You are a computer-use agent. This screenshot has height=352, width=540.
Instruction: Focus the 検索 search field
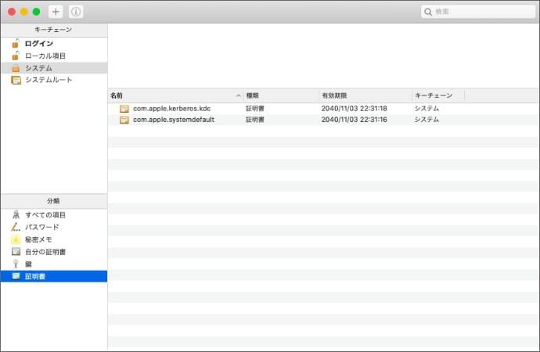pos(481,12)
